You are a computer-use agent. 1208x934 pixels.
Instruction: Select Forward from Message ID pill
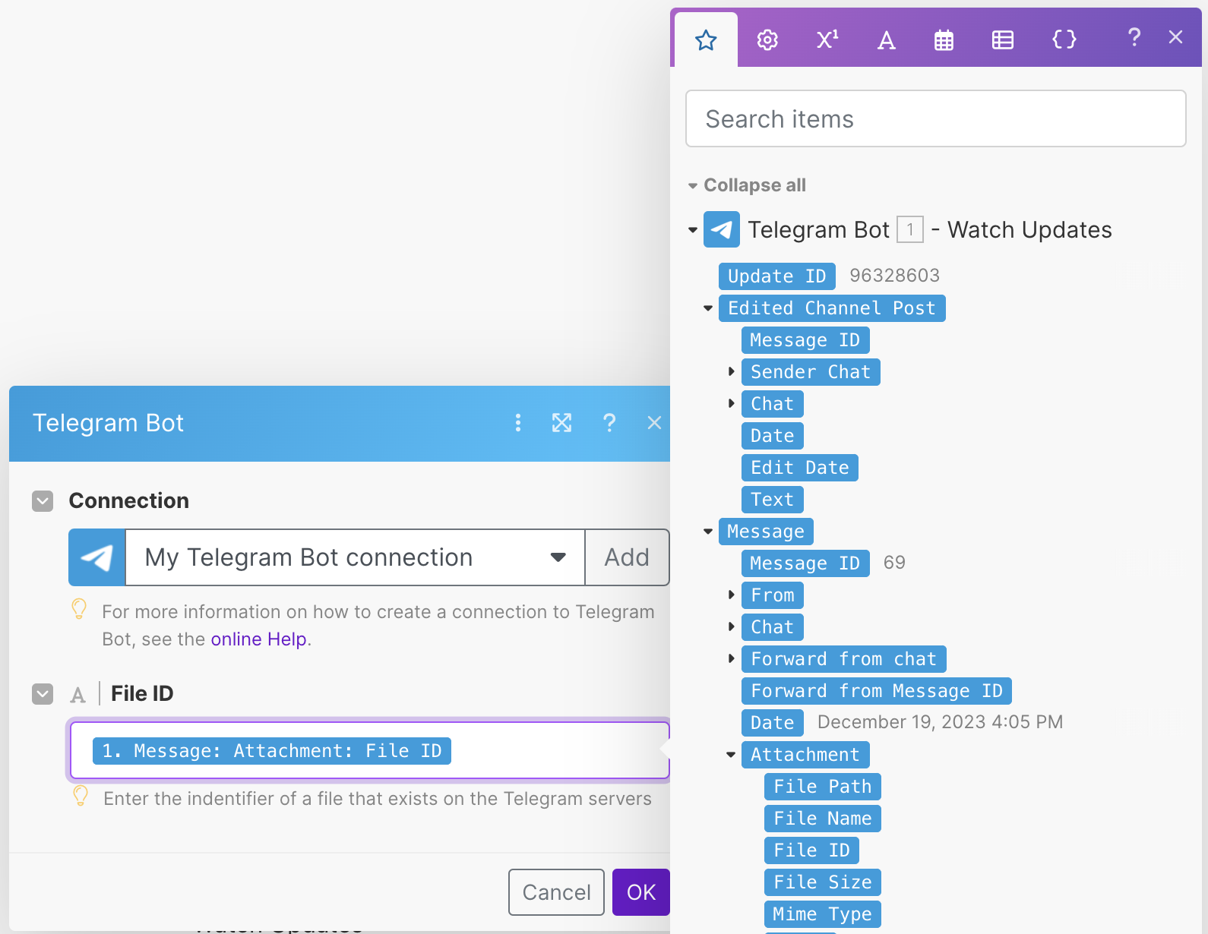877,691
